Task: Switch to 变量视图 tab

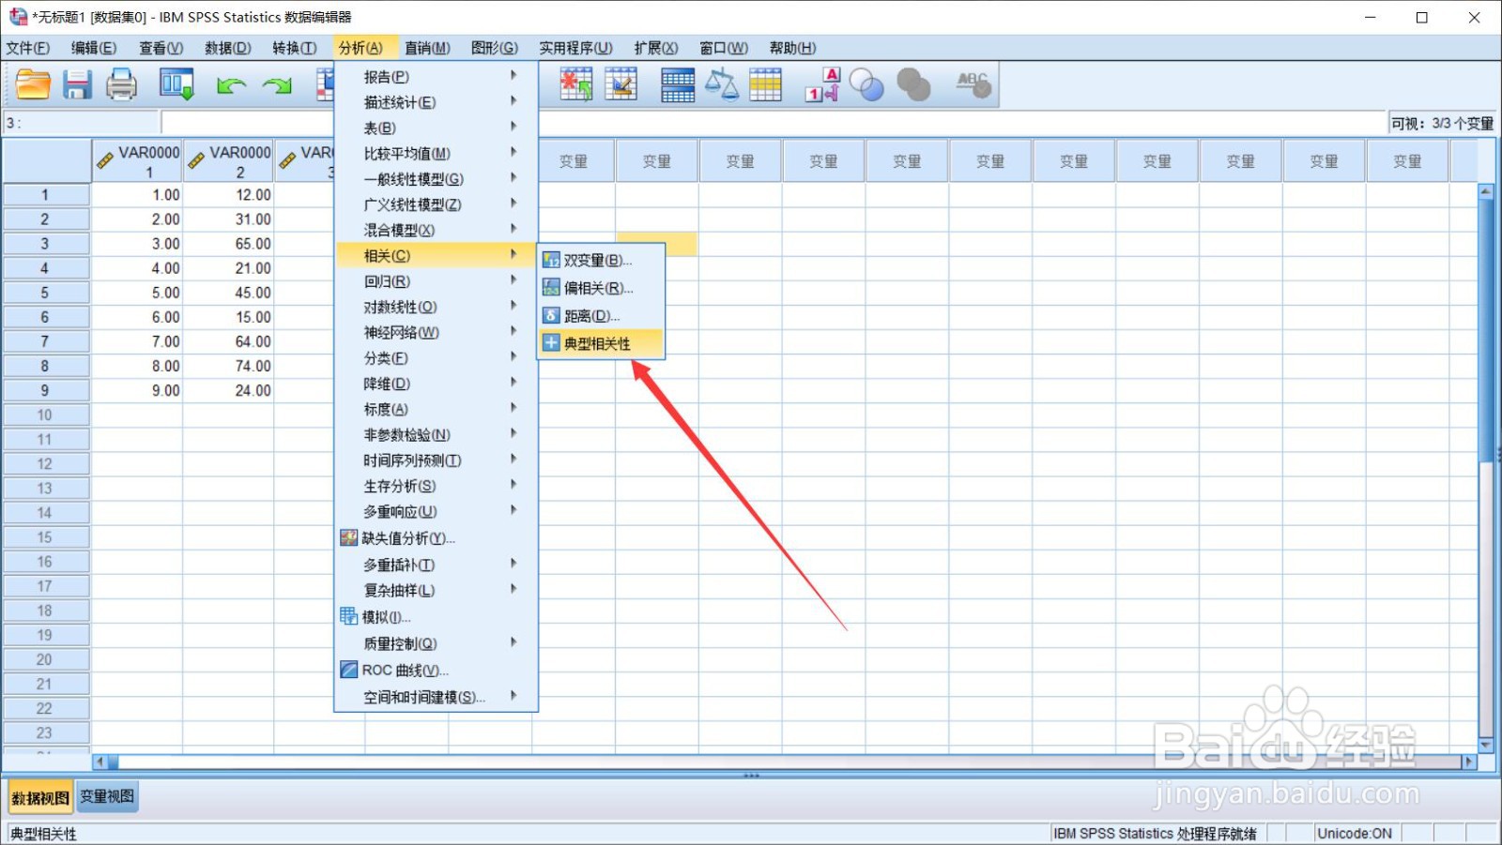Action: pyautogui.click(x=107, y=797)
